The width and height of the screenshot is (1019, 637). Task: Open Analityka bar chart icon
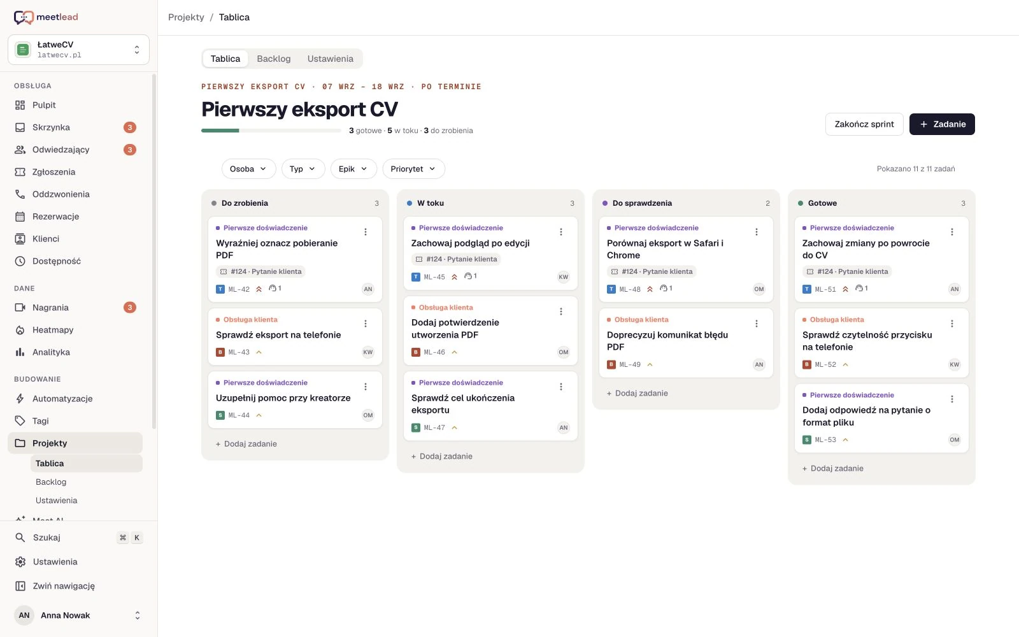pyautogui.click(x=20, y=352)
